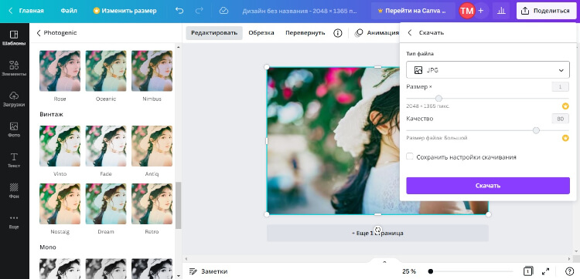Viewport: 580px width, 279px height.
Task: Apply the Dream filter thumbnail
Action: pyautogui.click(x=106, y=203)
